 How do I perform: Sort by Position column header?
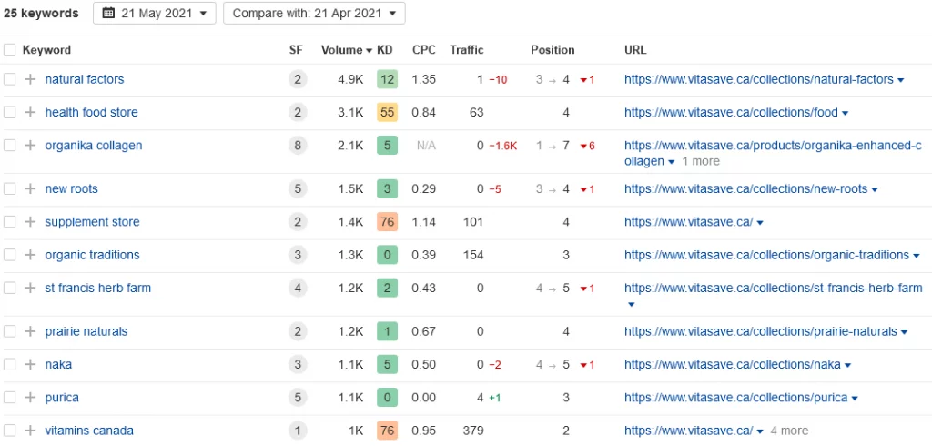tap(552, 50)
